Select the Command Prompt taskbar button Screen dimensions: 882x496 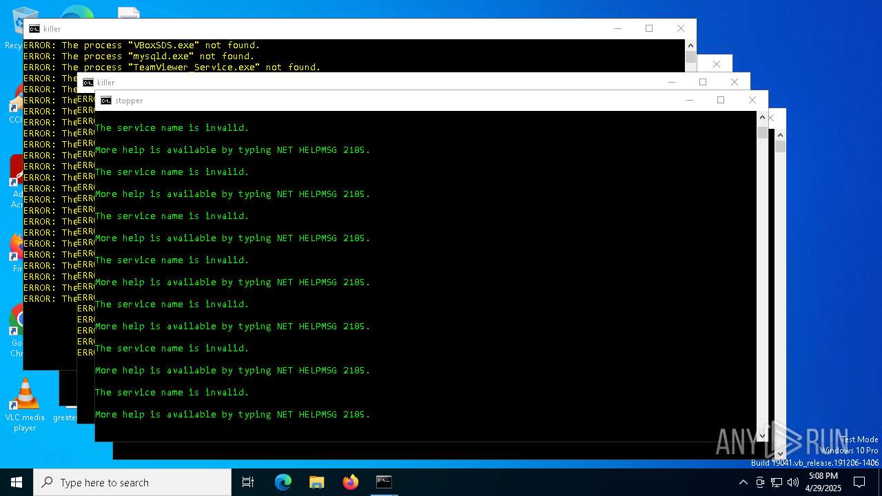pos(384,482)
